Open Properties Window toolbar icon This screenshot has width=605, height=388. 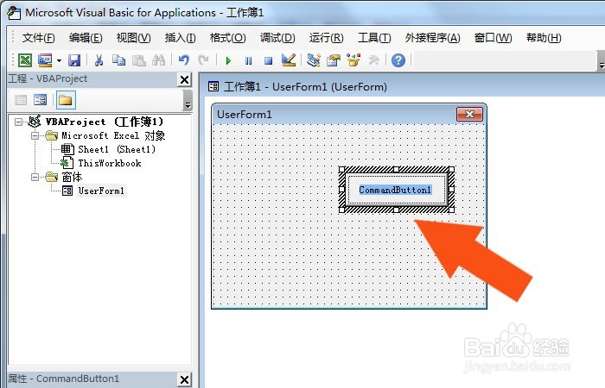pyautogui.click(x=334, y=60)
